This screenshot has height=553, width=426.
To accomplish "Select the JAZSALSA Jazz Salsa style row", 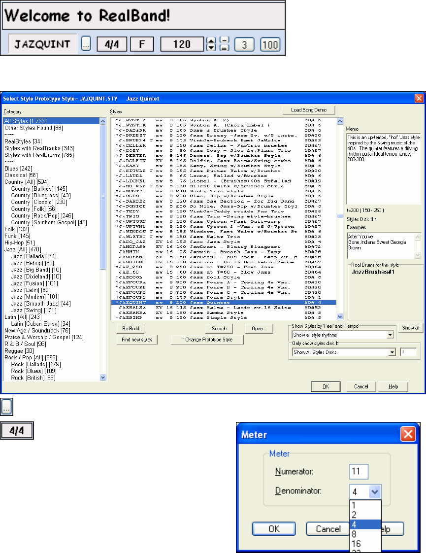I will (224, 308).
